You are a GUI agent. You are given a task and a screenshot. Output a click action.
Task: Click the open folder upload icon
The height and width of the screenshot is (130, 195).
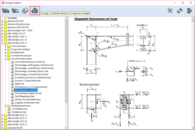pos(6,11)
